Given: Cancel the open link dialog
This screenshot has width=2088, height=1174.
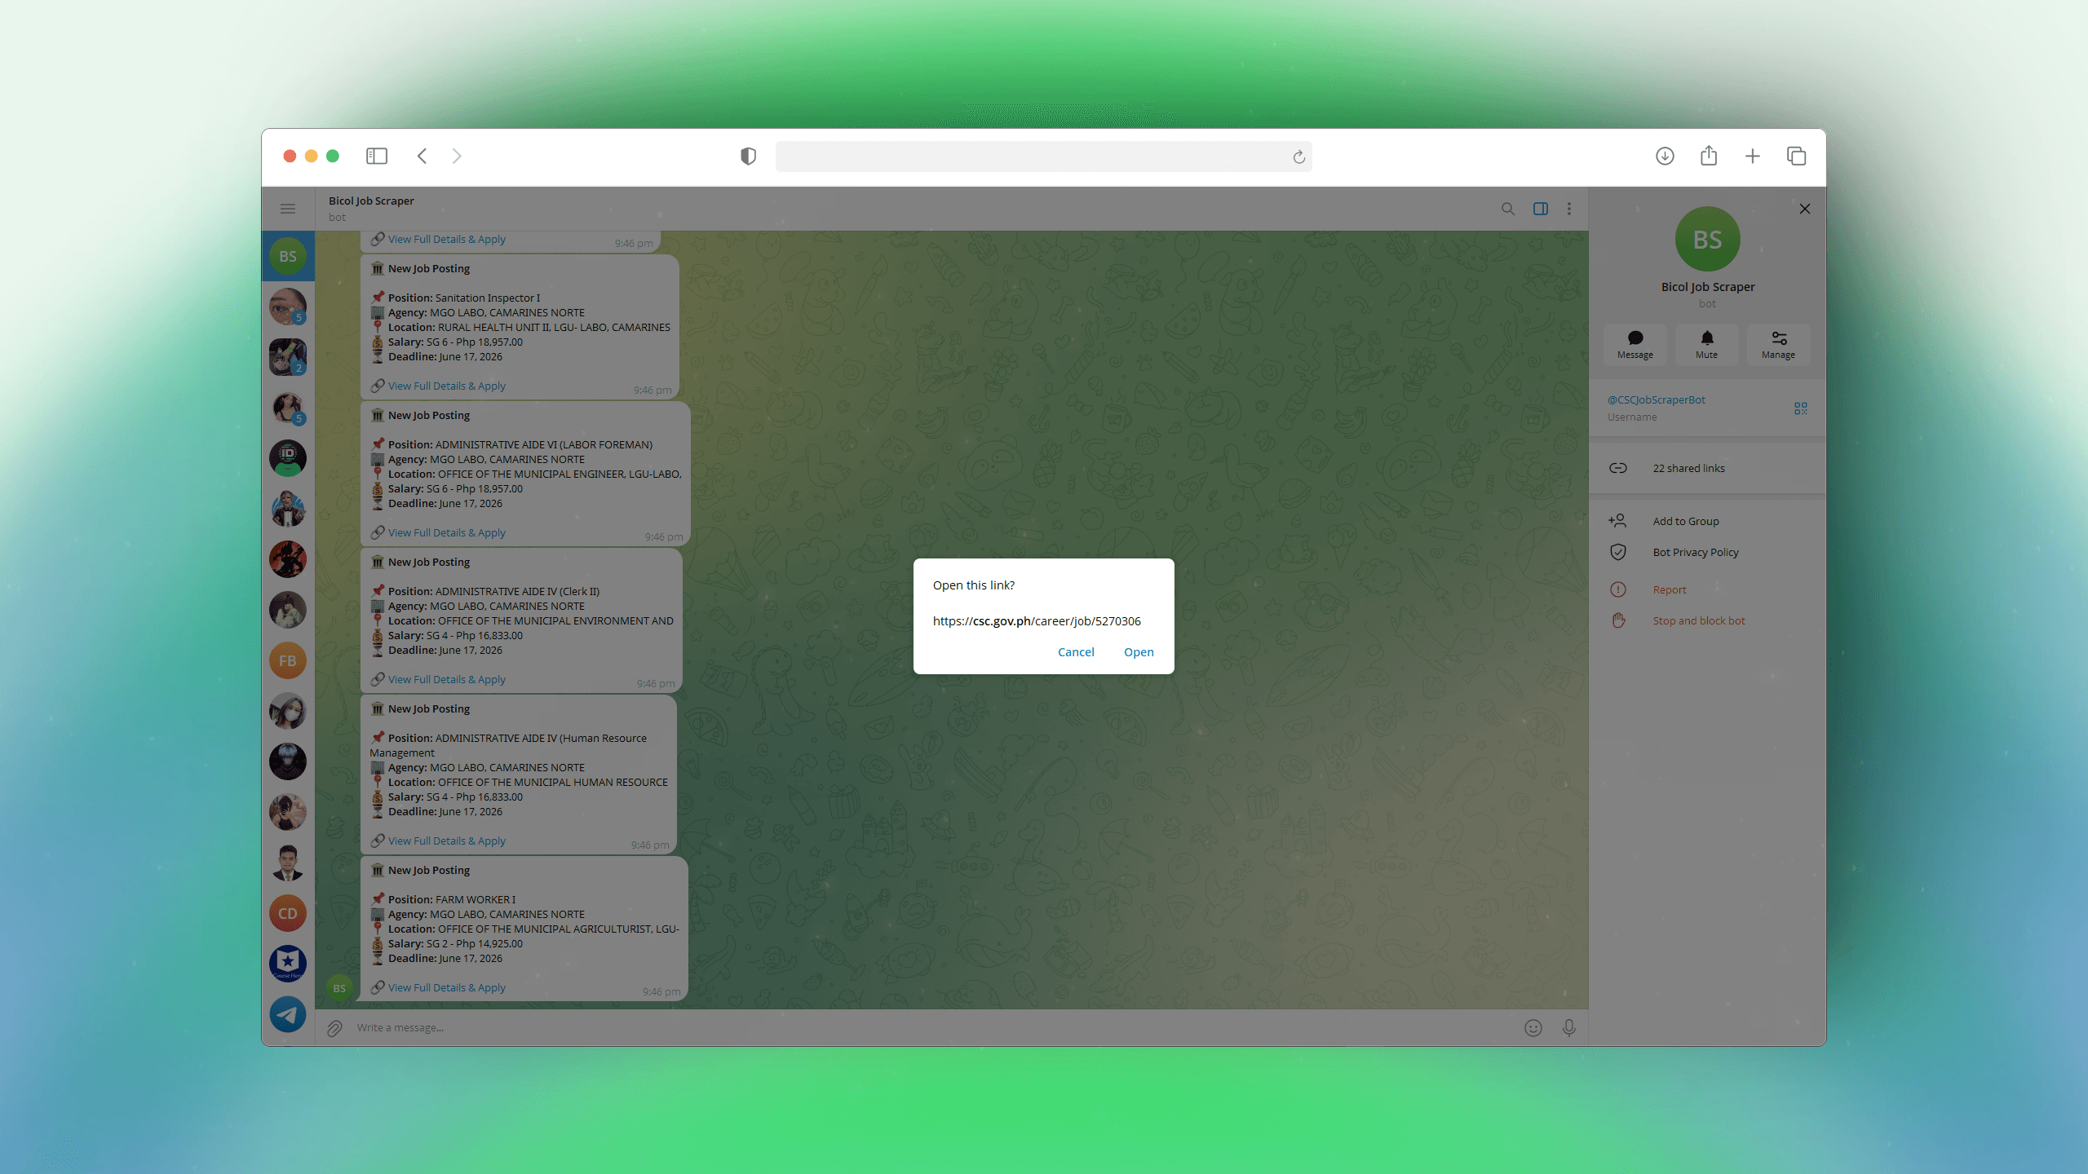Looking at the screenshot, I should [1076, 651].
